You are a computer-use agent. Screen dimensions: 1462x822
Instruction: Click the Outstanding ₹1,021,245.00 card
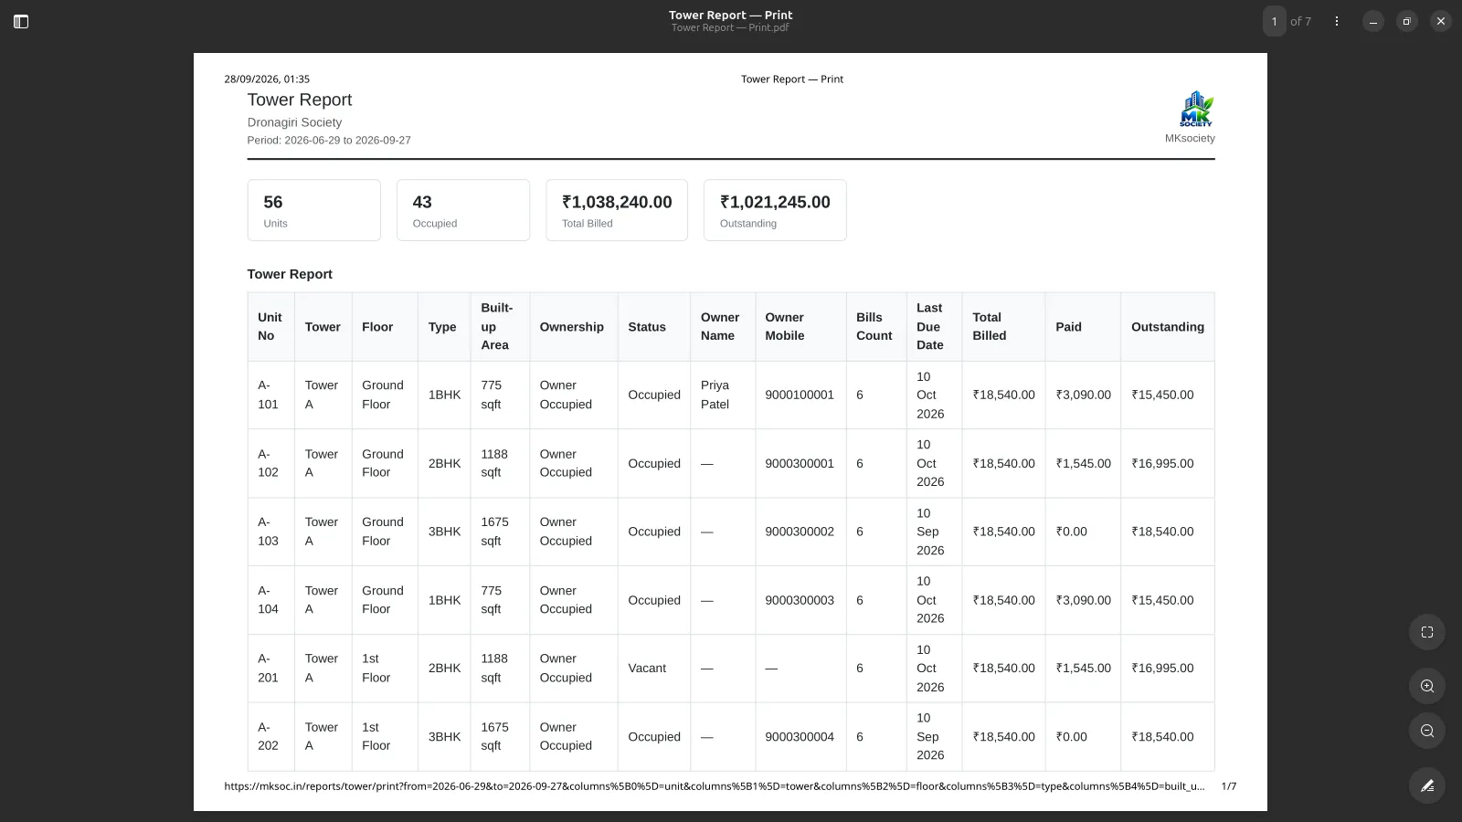click(775, 210)
